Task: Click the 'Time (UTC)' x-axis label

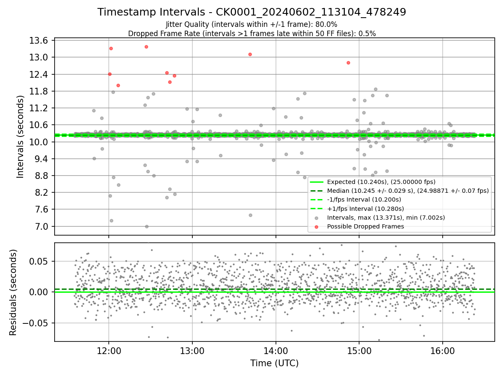Action: [x=274, y=363]
